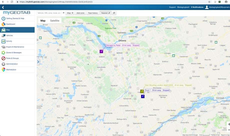Open Rules & Groups

(17, 58)
